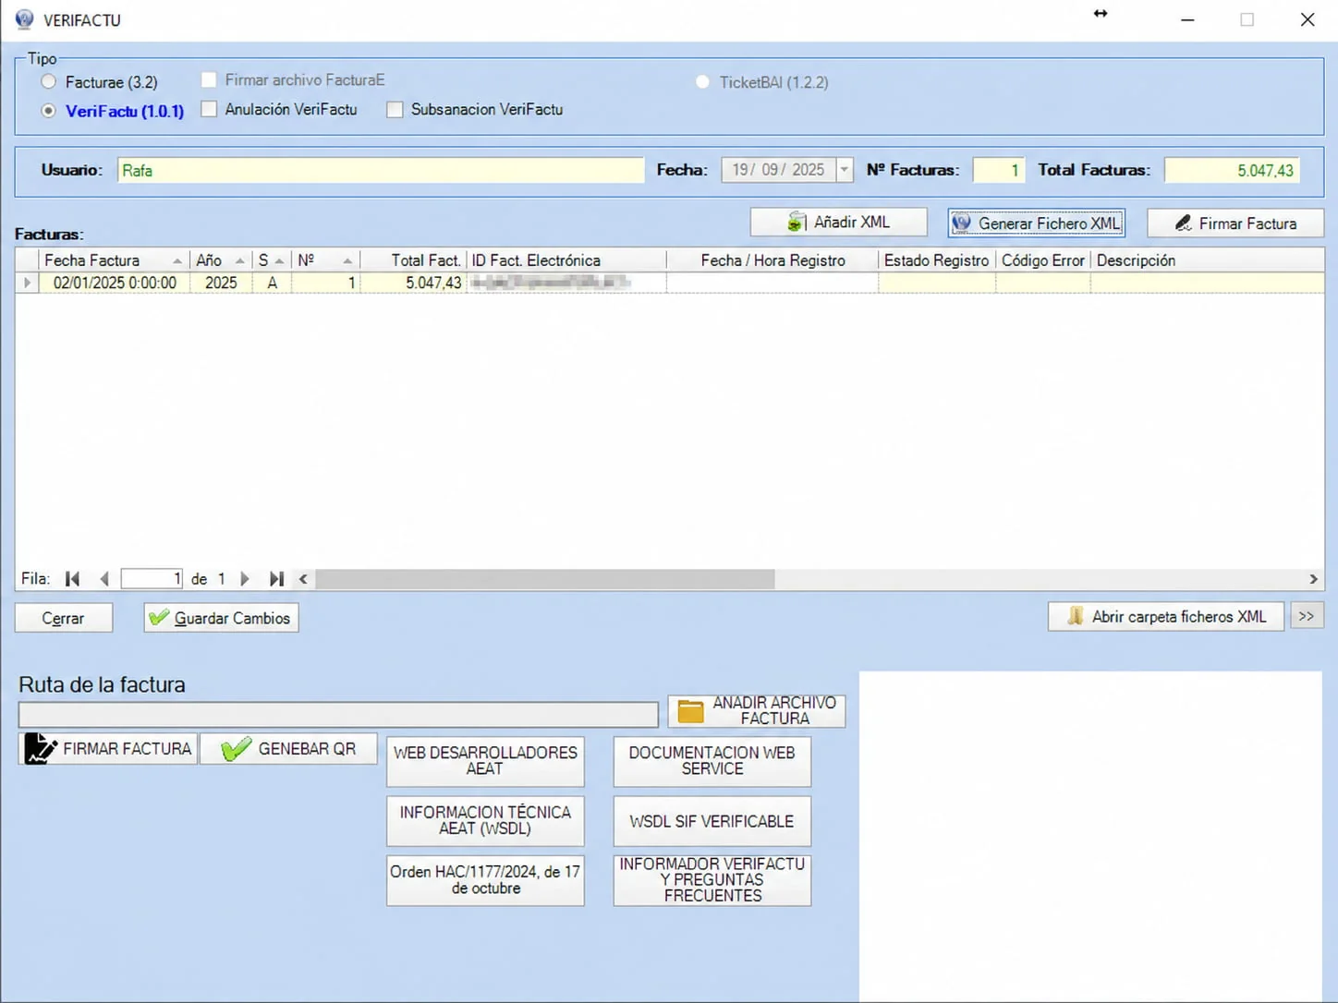Image resolution: width=1338 pixels, height=1003 pixels.
Task: Select the TicketBAI (1.2.2) radio button
Action: tap(702, 82)
